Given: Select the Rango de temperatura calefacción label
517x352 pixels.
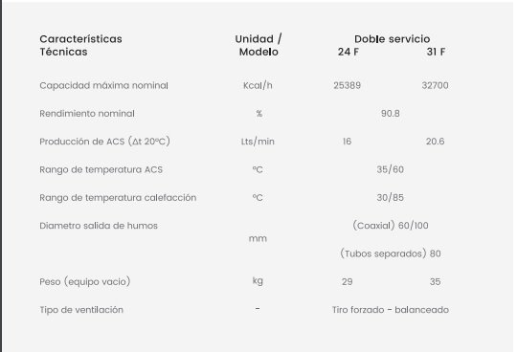Looking at the screenshot, I should [118, 198].
